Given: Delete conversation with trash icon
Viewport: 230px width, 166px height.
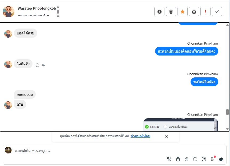Looking at the screenshot, I should point(171,11).
